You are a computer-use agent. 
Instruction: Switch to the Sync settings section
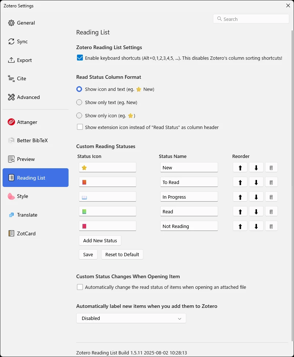click(x=22, y=41)
